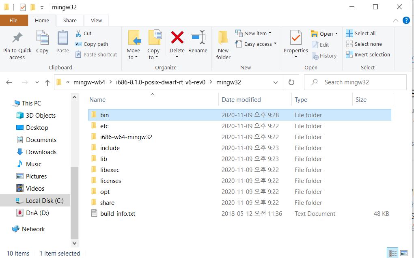Switch to the View ribbon tab
414x258 pixels.
pyautogui.click(x=96, y=20)
